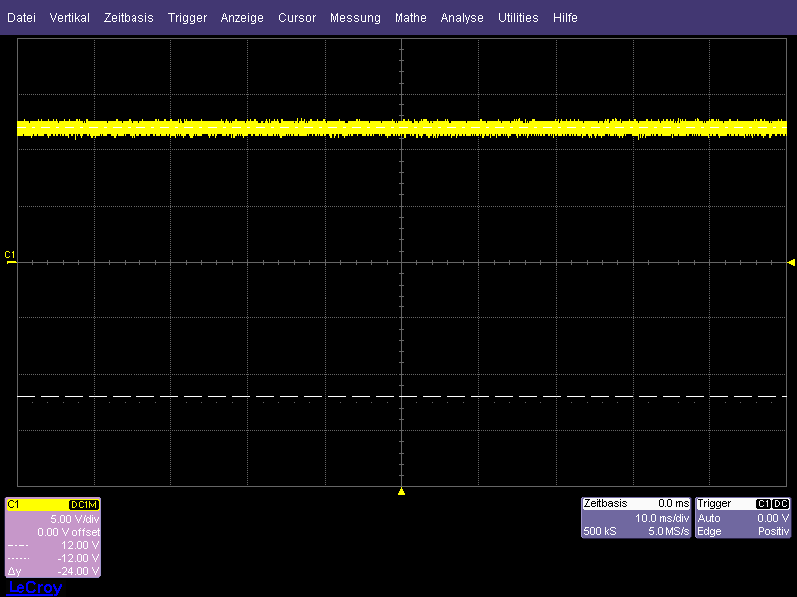Click the Positiv slope label
This screenshot has height=597, width=797.
(774, 531)
